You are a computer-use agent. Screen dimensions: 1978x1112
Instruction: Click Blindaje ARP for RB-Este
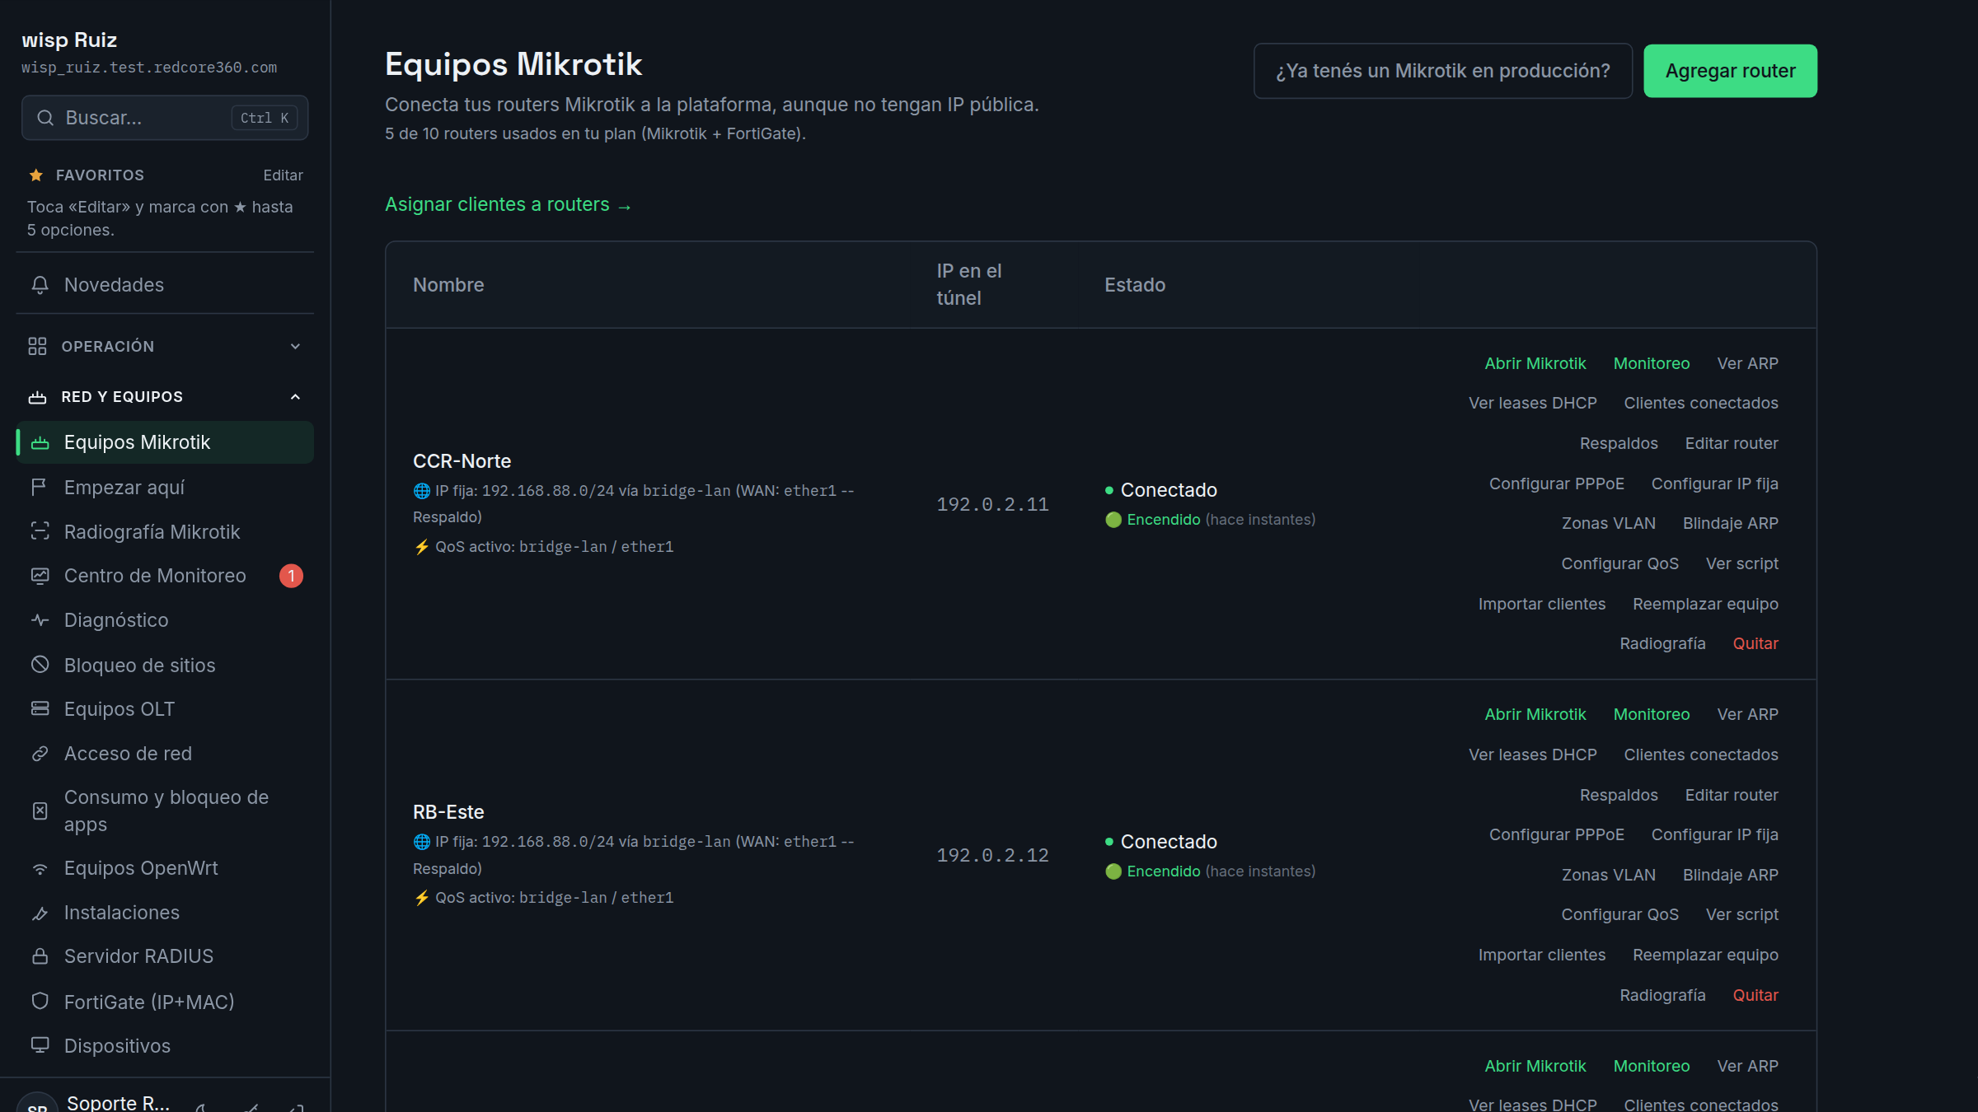(1730, 875)
